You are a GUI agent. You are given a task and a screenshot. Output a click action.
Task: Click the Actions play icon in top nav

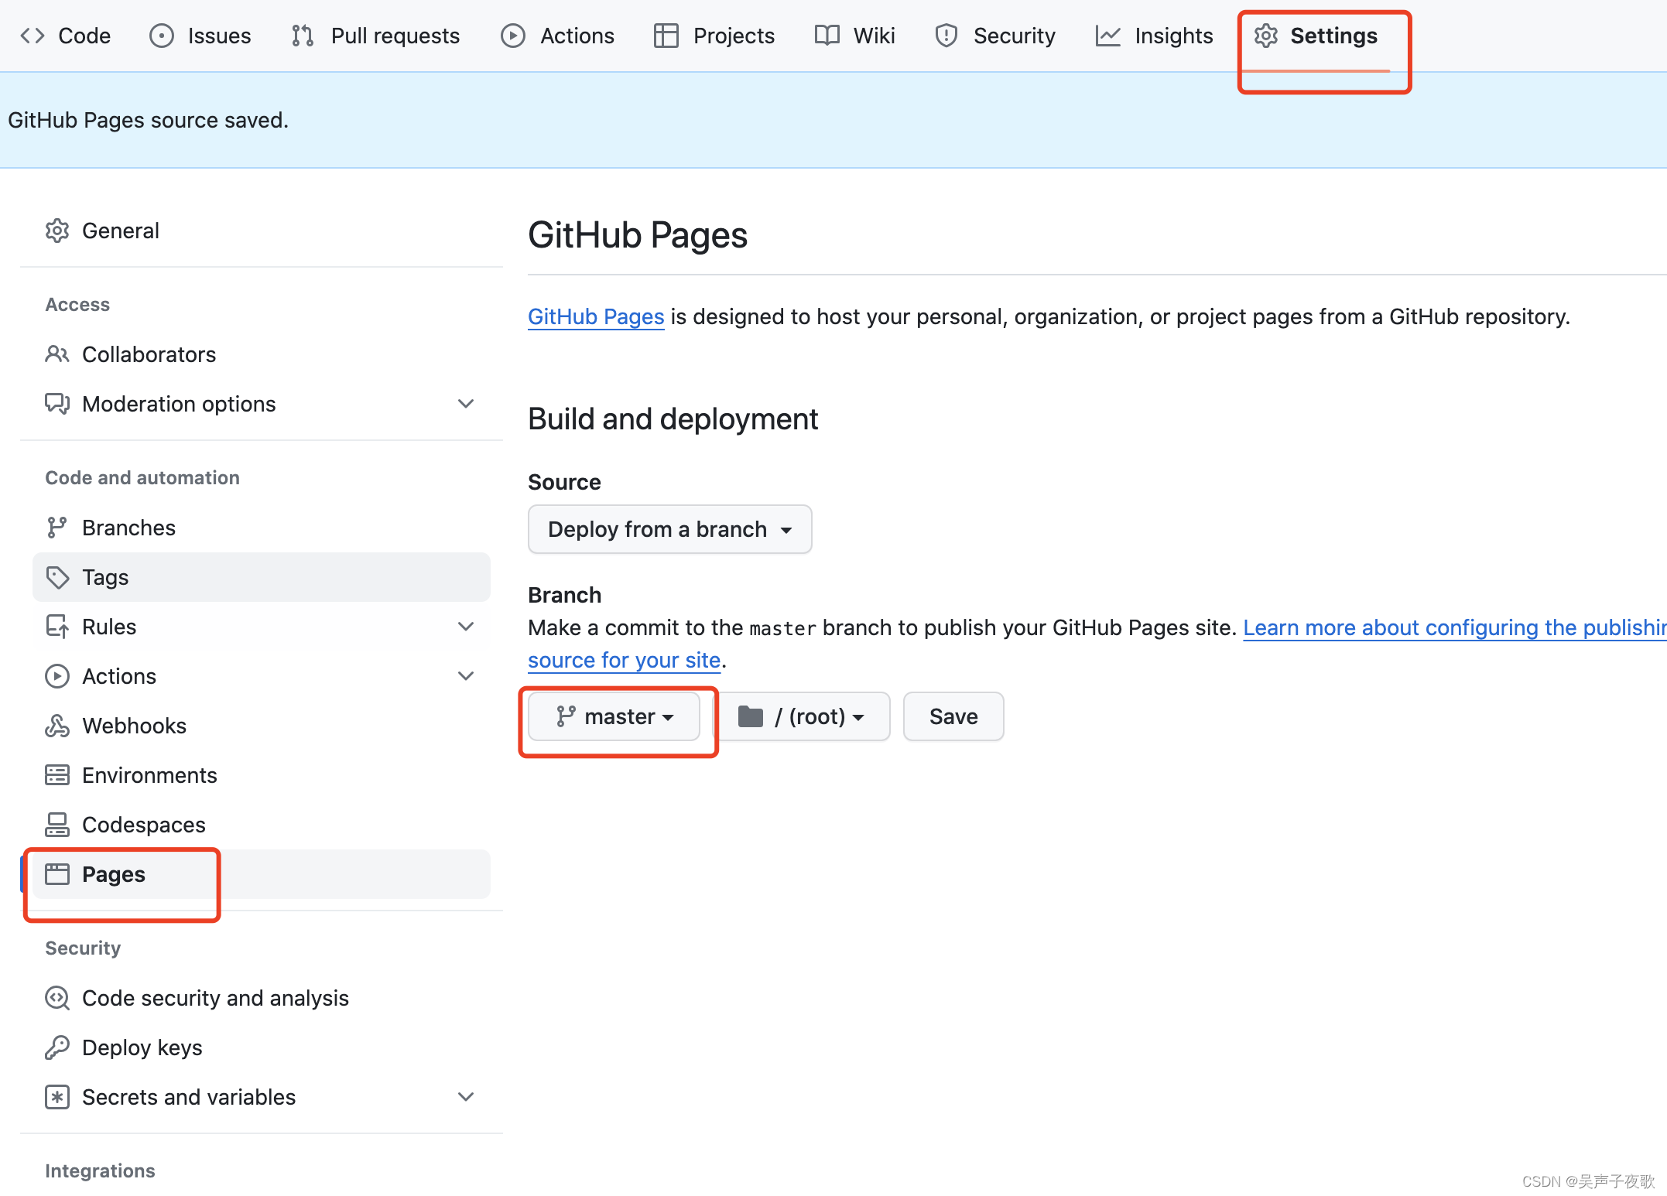[513, 36]
